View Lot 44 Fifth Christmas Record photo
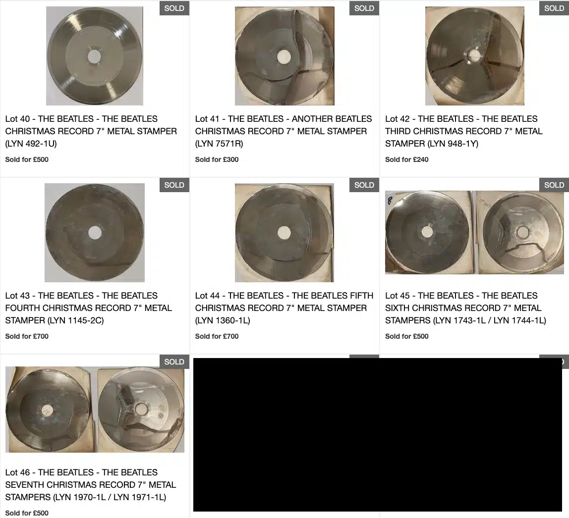Image resolution: width=569 pixels, height=518 pixels. 284,233
